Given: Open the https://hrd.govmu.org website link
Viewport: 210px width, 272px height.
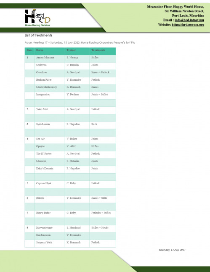Looking at the screenshot, I should click(188, 25).
